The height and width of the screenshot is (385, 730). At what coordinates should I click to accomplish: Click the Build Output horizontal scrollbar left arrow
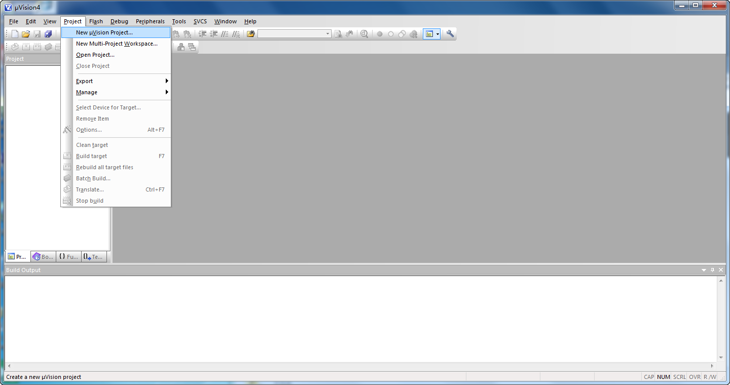(x=9, y=366)
